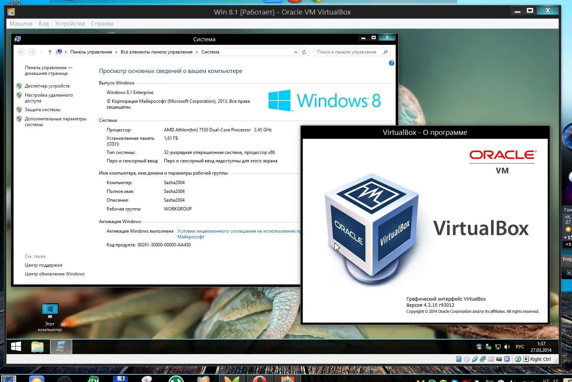Go forward in the Система window
The image size is (572, 382).
point(32,52)
